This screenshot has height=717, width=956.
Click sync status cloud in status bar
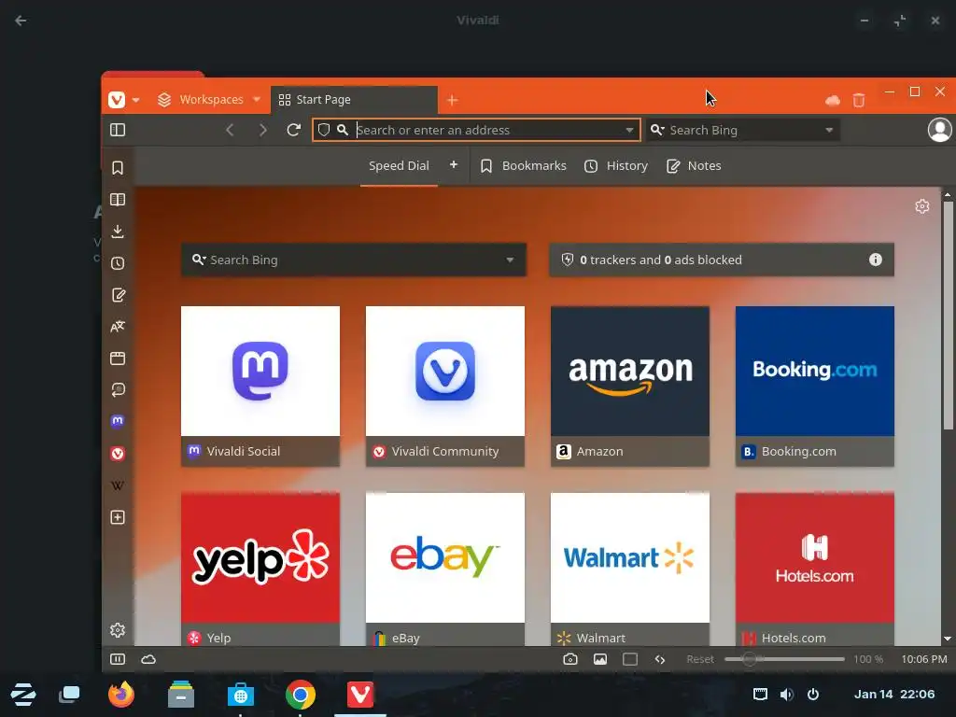148,659
